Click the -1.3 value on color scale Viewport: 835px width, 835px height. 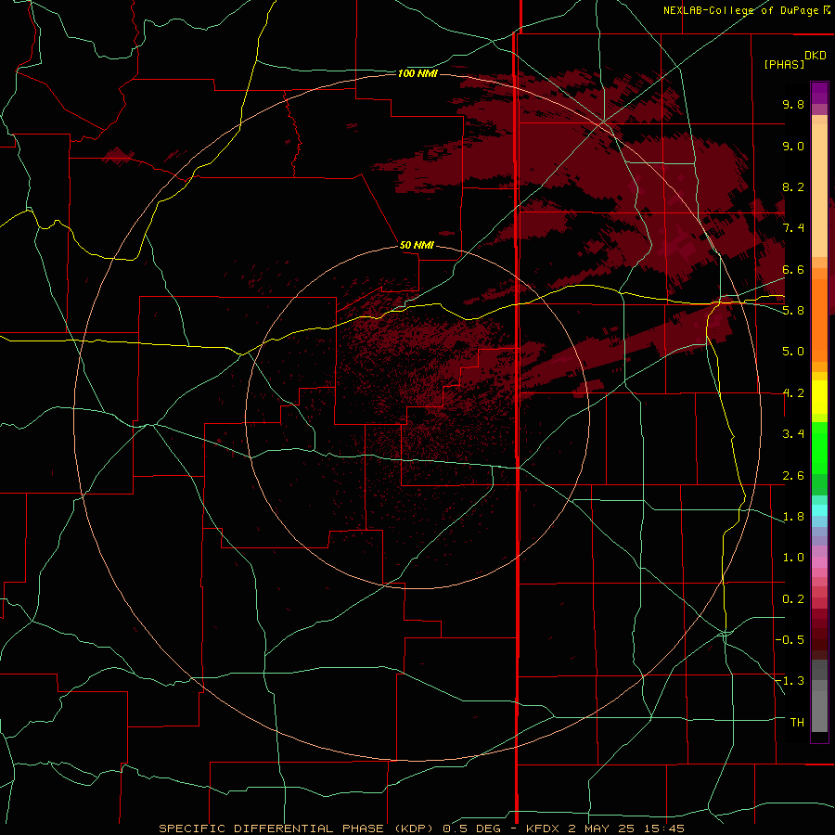(790, 681)
